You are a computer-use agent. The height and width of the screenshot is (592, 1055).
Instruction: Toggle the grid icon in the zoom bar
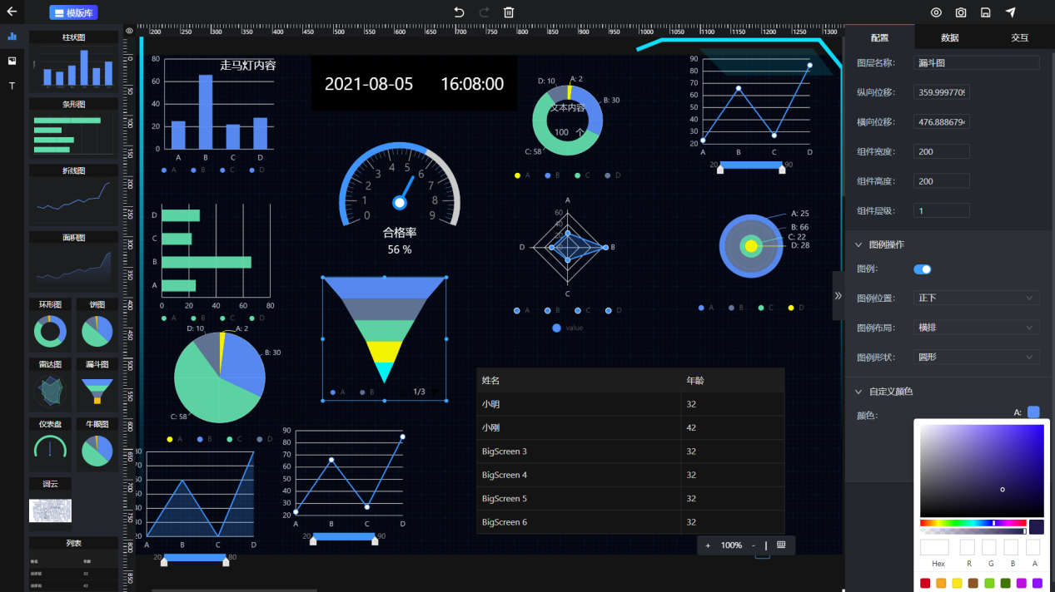pyautogui.click(x=781, y=545)
